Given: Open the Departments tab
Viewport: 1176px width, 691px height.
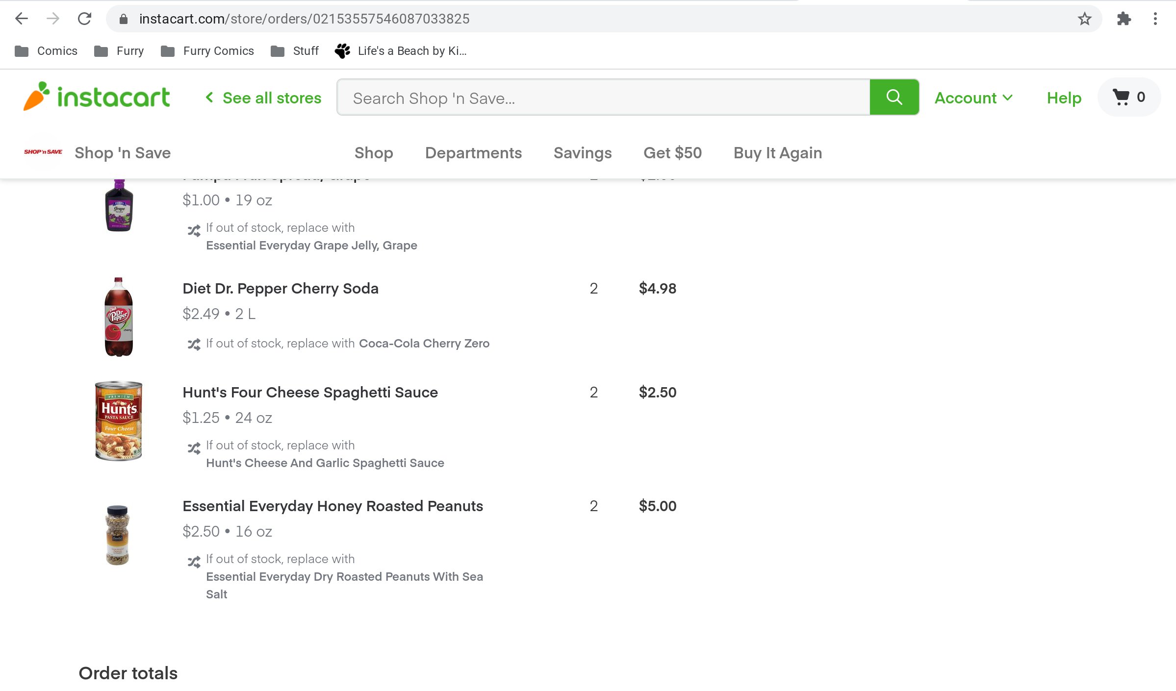Looking at the screenshot, I should (x=473, y=153).
